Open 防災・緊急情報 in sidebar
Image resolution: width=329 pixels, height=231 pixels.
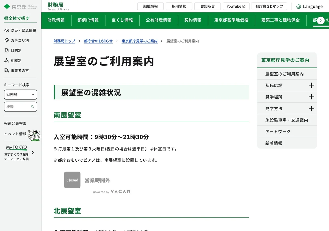click(21, 30)
